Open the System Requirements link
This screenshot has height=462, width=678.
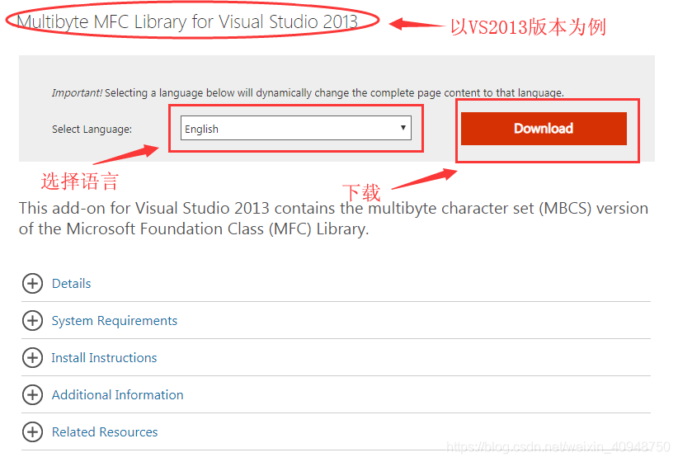click(115, 321)
